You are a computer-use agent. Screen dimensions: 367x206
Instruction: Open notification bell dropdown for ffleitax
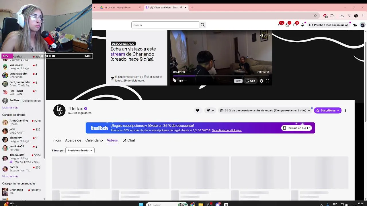pyautogui.click(x=210, y=110)
